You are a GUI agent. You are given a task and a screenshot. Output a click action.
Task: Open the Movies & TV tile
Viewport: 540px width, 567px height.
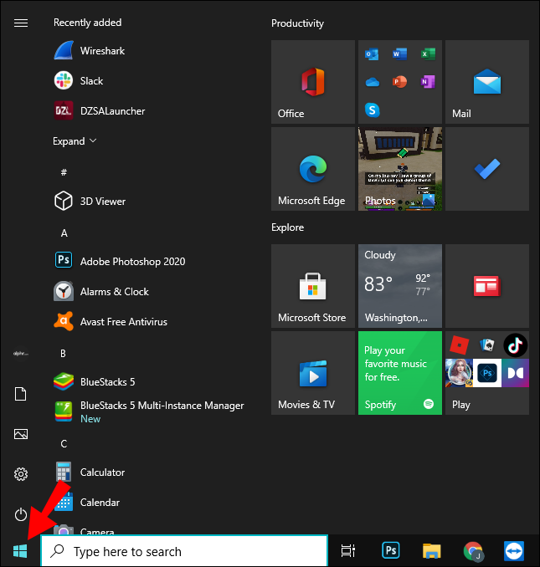pyautogui.click(x=313, y=373)
